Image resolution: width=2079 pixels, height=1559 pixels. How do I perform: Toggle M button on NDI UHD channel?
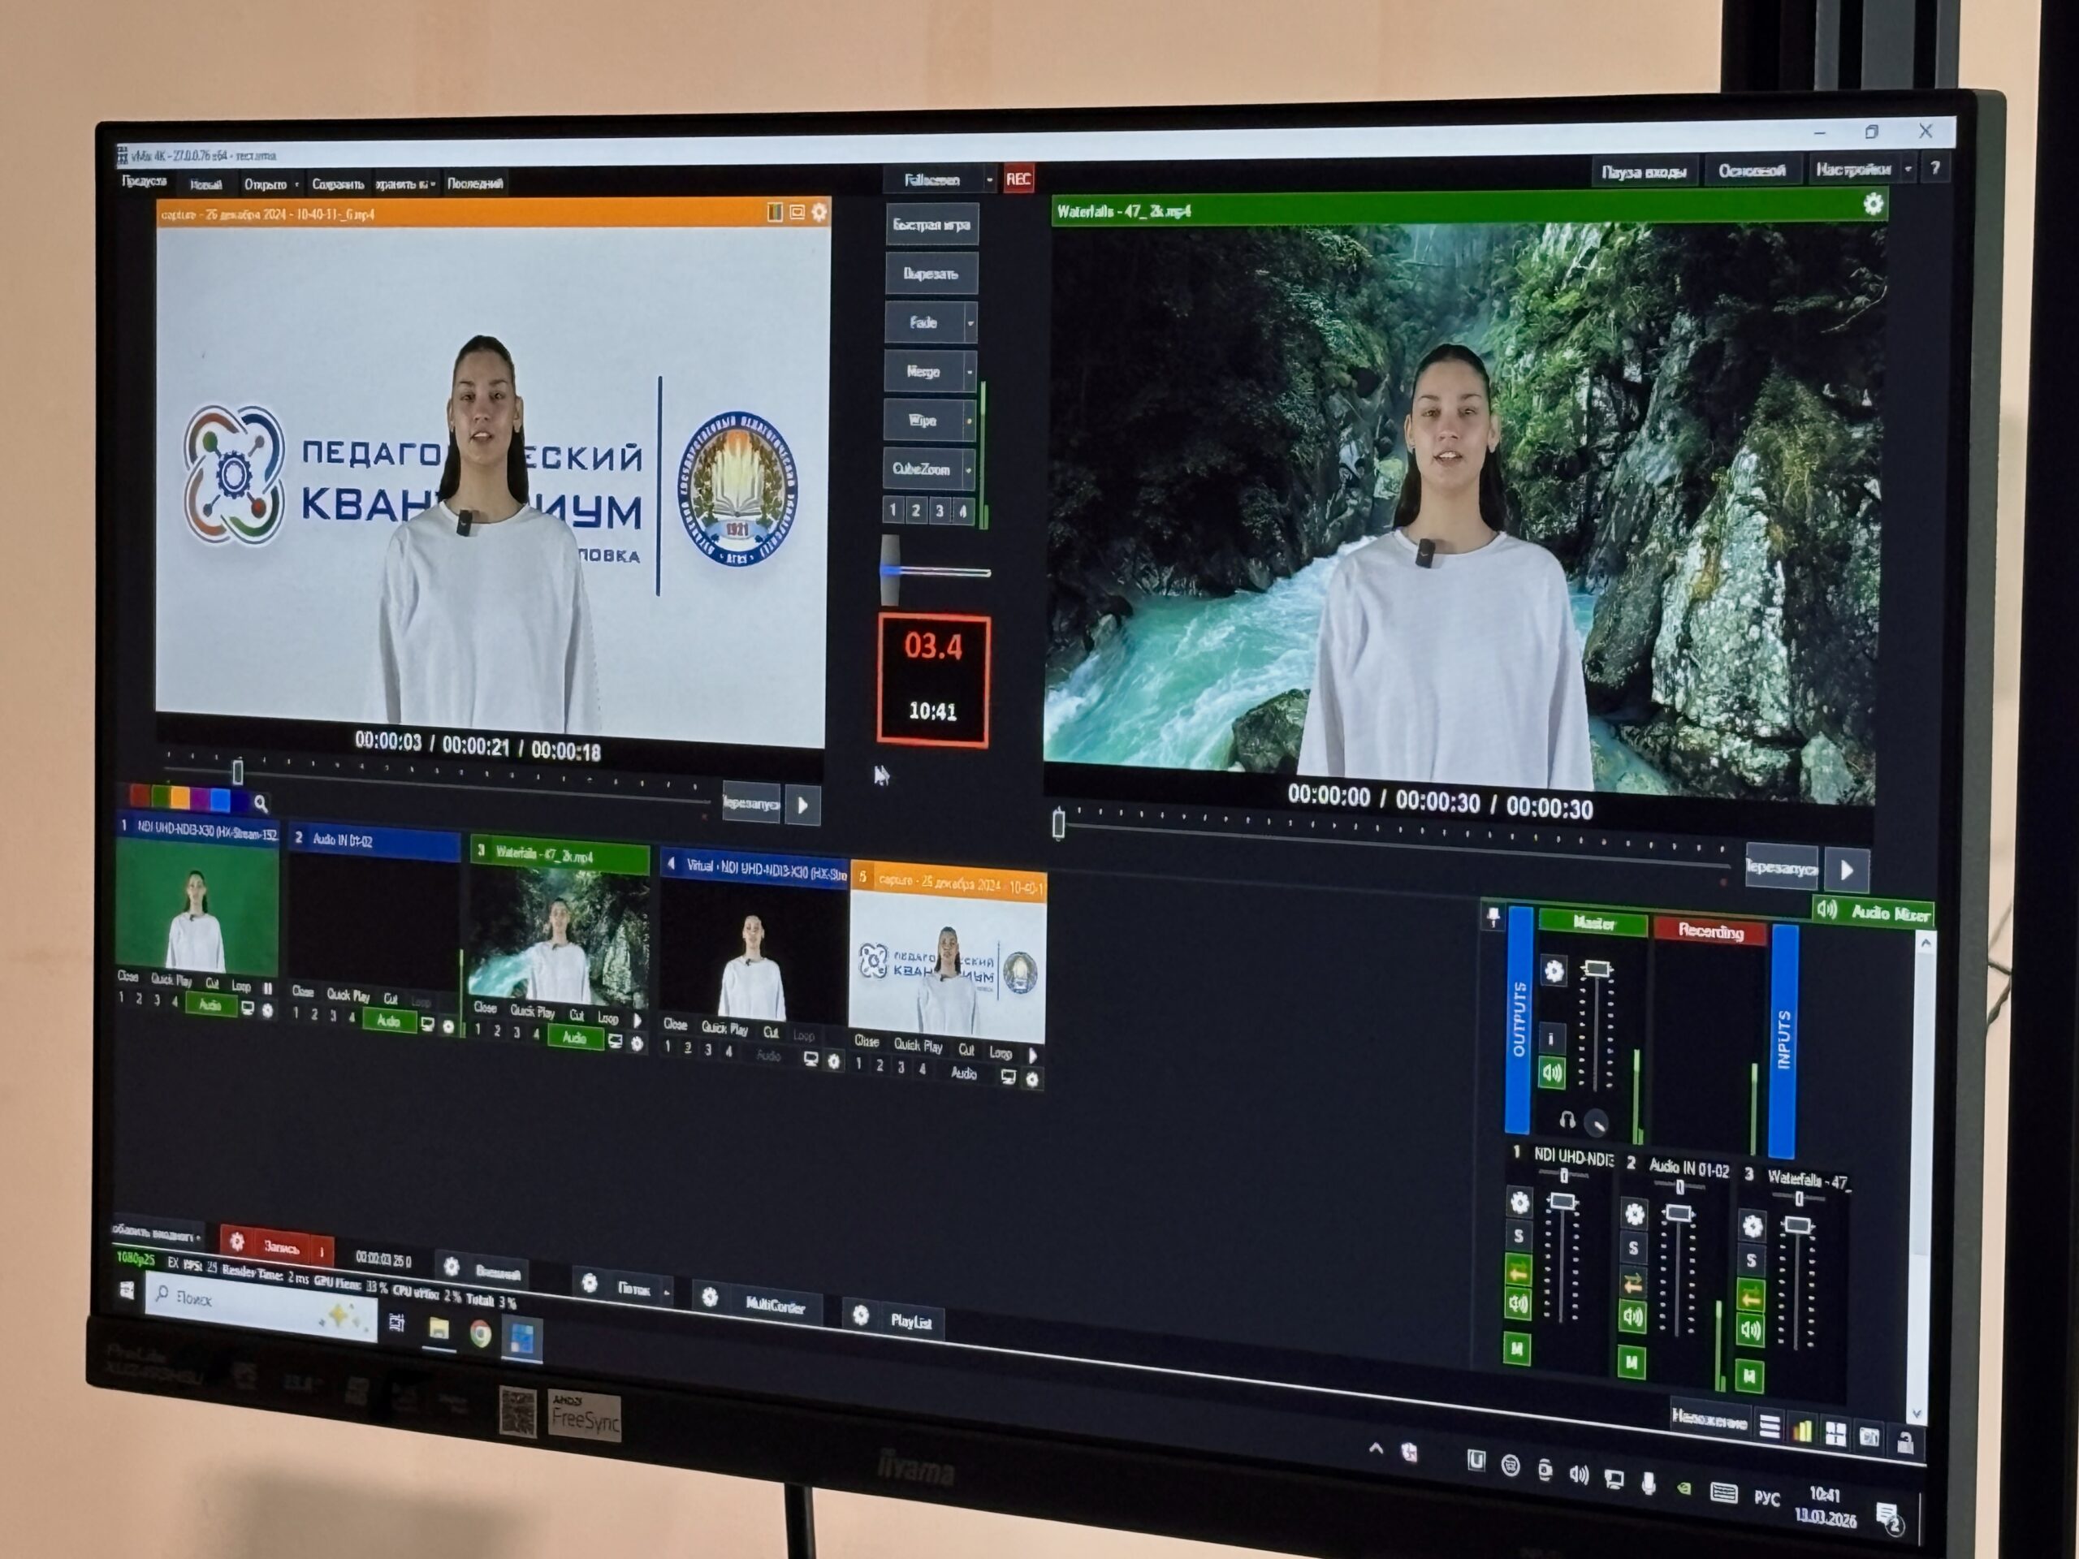pyautogui.click(x=1517, y=1349)
